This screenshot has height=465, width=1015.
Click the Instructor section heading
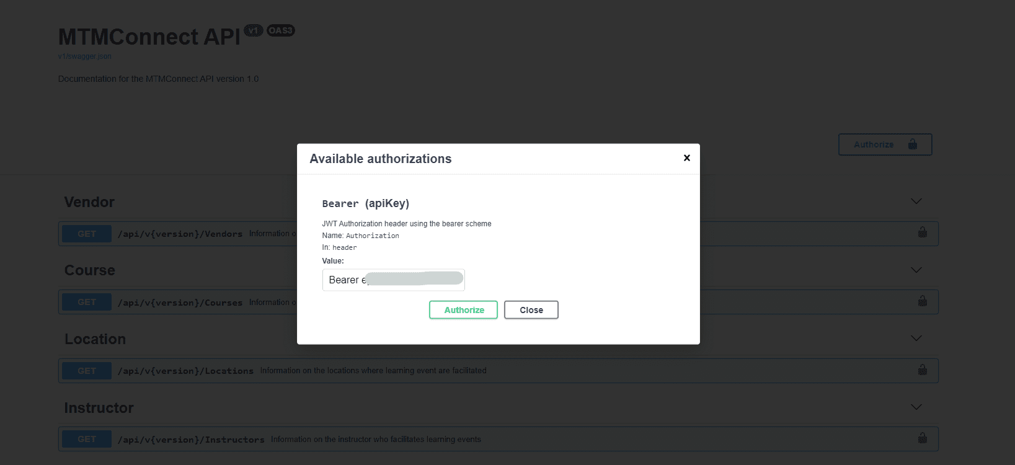[x=99, y=408]
